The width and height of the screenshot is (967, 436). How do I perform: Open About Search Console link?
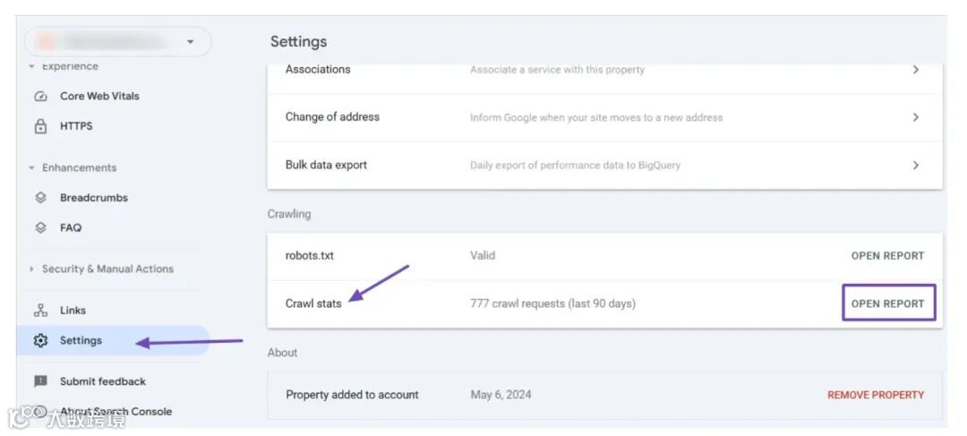tap(116, 412)
